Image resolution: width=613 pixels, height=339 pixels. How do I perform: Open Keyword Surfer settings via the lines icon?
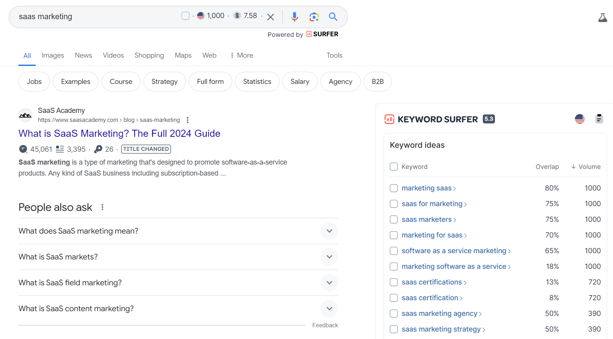coord(599,119)
